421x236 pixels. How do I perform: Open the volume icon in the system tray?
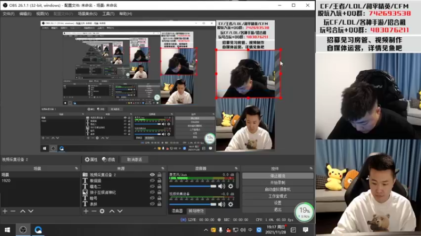(x=243, y=230)
